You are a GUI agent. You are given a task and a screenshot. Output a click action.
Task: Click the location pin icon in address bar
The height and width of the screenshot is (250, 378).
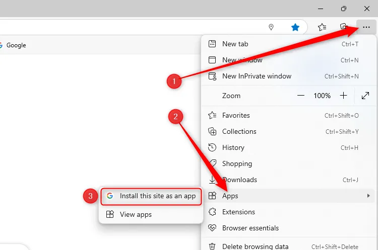[271, 27]
